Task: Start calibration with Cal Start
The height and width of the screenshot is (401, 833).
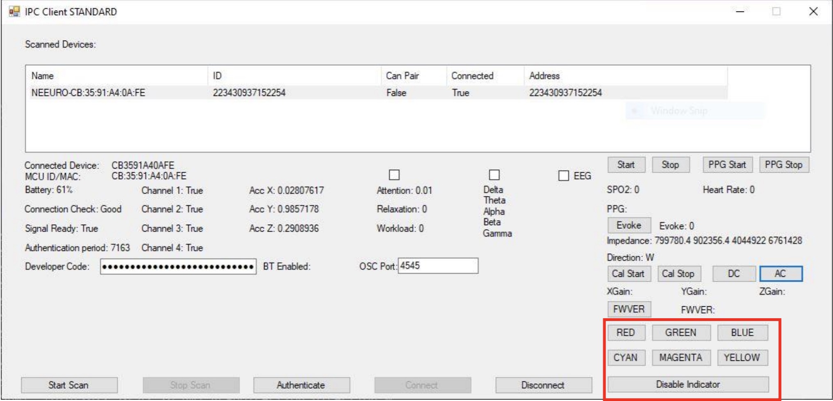Action: [628, 274]
